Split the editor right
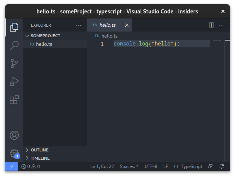The width and height of the screenshot is (235, 177). [x=211, y=25]
